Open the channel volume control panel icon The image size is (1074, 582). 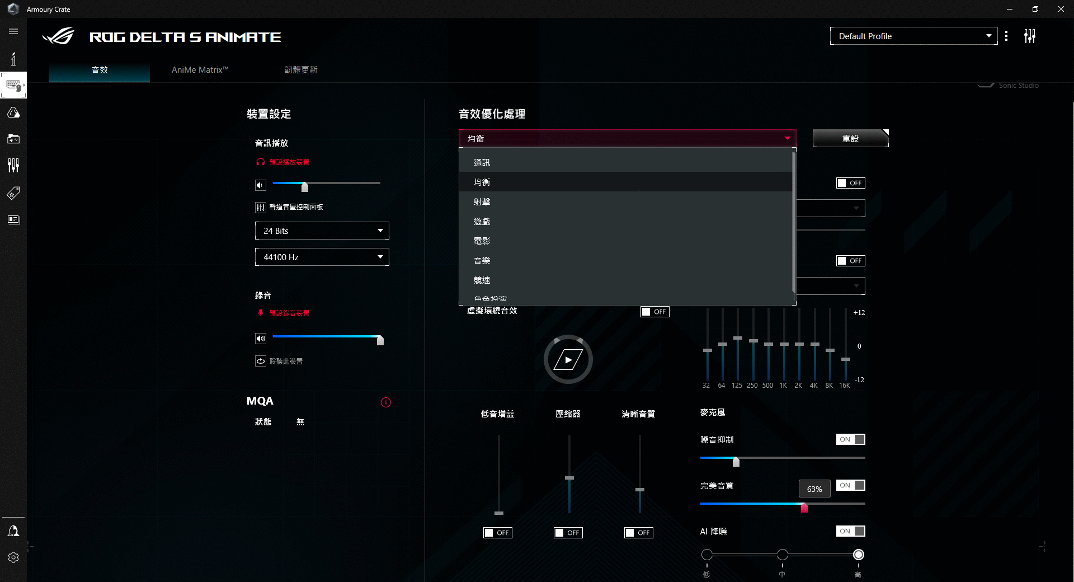(x=261, y=208)
